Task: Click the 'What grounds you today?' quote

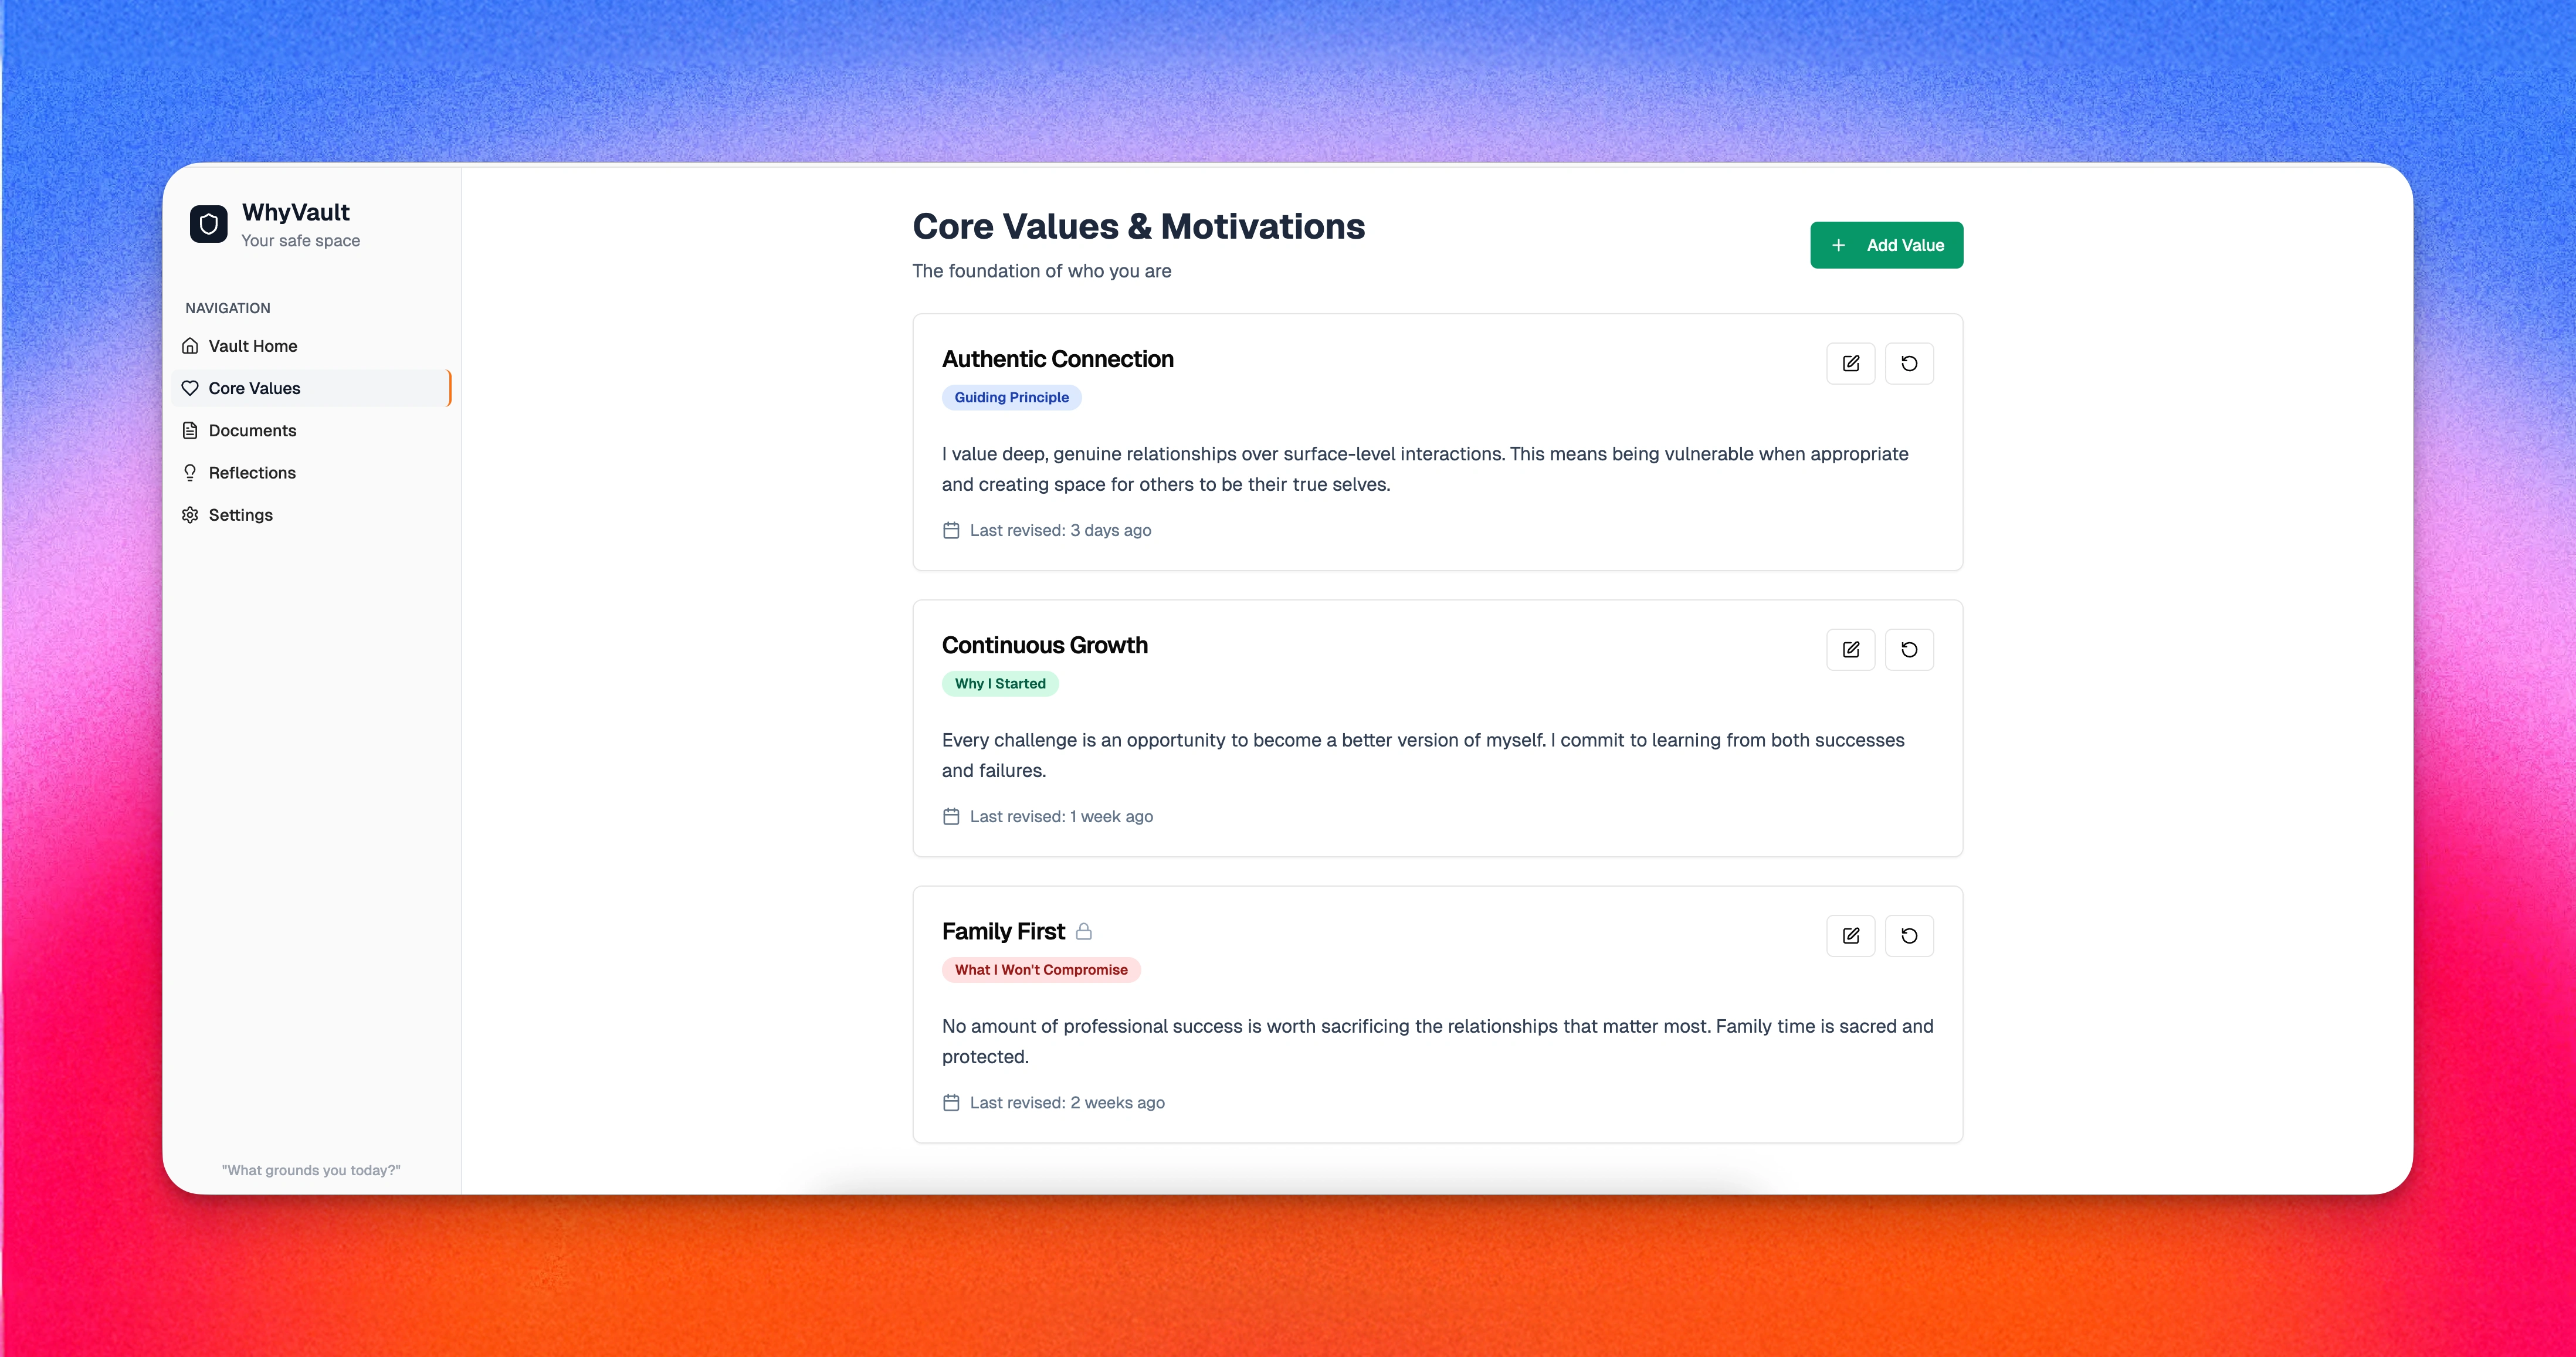Action: [x=311, y=1170]
